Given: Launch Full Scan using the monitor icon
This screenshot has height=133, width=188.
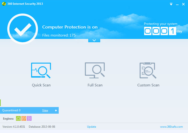Looking at the screenshot, I should pos(95,71).
